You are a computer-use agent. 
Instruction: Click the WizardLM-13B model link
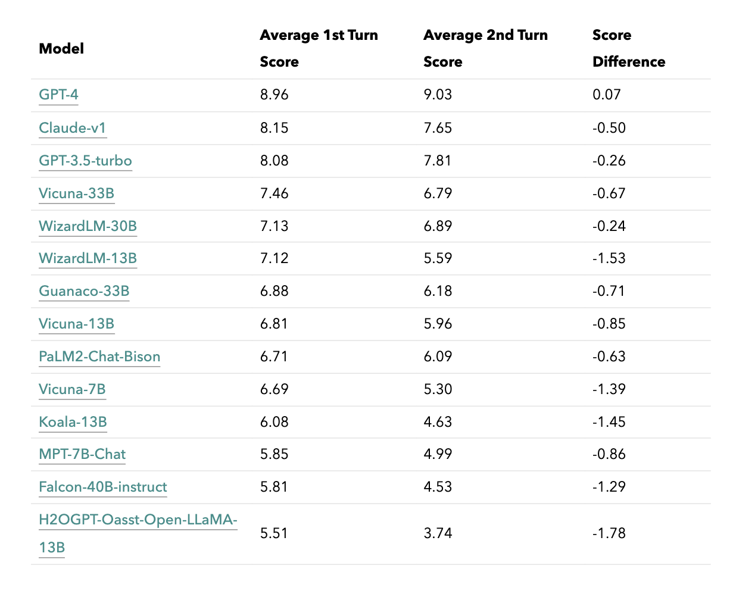click(88, 258)
